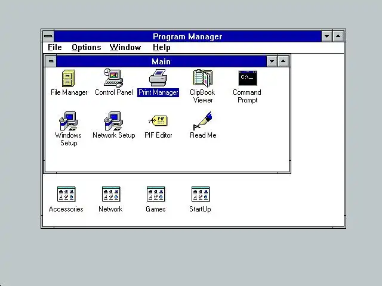Open the Accessories program group icon
Viewport: 382px width, 286px height.
pos(66,194)
